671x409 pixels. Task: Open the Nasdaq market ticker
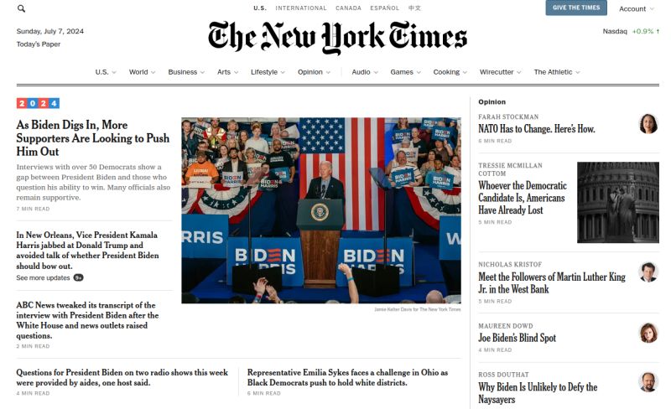click(631, 31)
